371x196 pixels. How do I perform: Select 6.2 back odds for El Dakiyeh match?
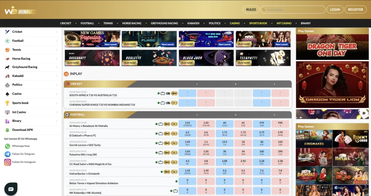[x=187, y=134]
